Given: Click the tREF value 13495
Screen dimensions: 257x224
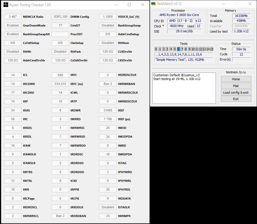Looking at the screenshot, I should [x=108, y=110].
